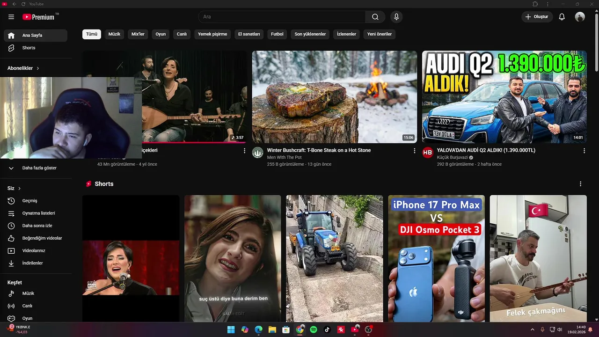This screenshot has width=599, height=337.
Task: Open Daha sonra izle list
Action: 36,226
